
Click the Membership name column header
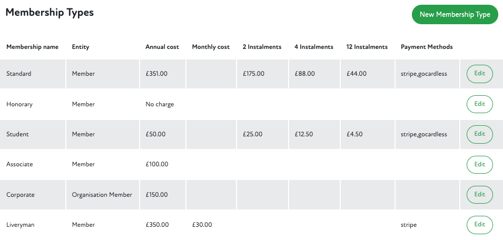pyautogui.click(x=32, y=47)
